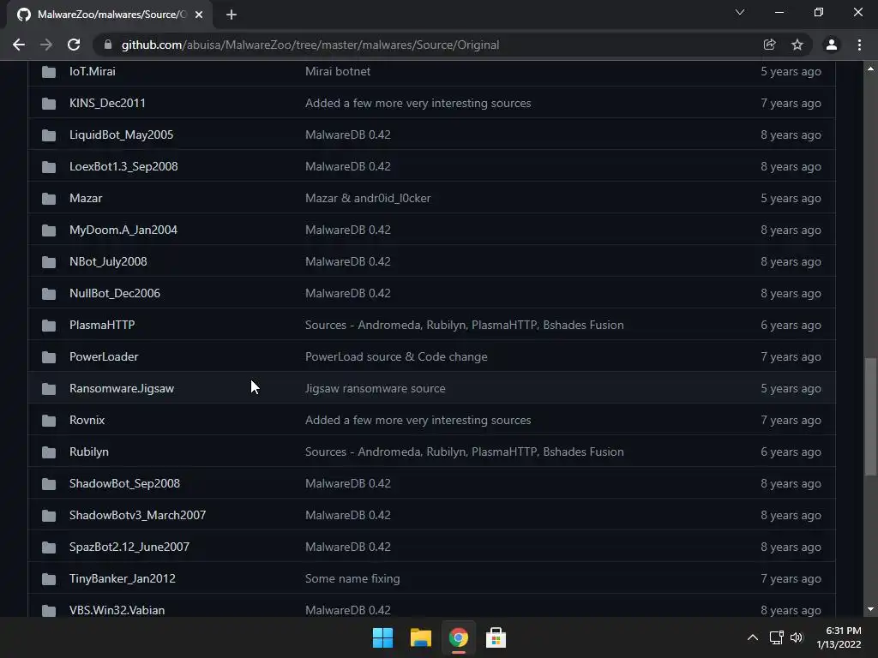The image size is (878, 658).
Task: Open MyDoom.A_Jan2004 directory
Action: (x=123, y=230)
